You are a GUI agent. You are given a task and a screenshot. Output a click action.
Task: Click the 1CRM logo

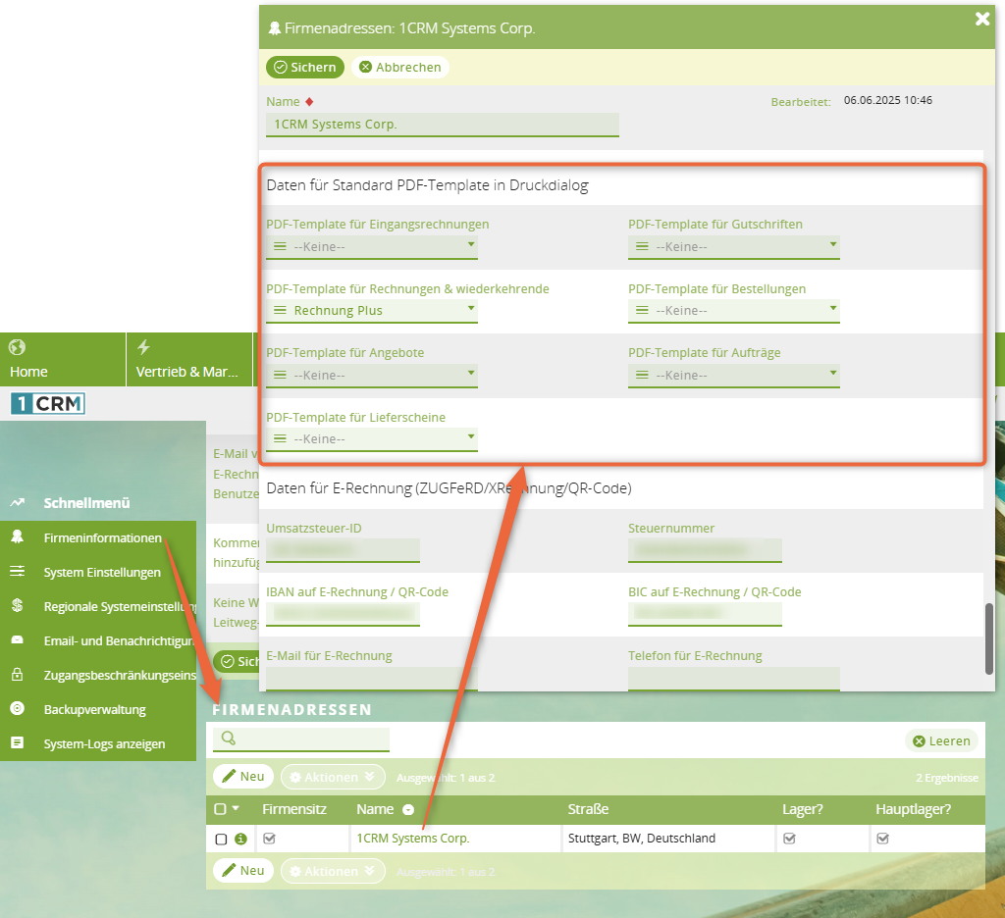[x=48, y=404]
